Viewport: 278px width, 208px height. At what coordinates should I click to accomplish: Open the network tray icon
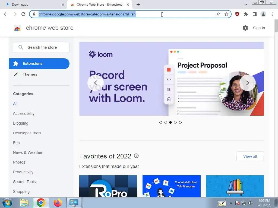(x=244, y=203)
